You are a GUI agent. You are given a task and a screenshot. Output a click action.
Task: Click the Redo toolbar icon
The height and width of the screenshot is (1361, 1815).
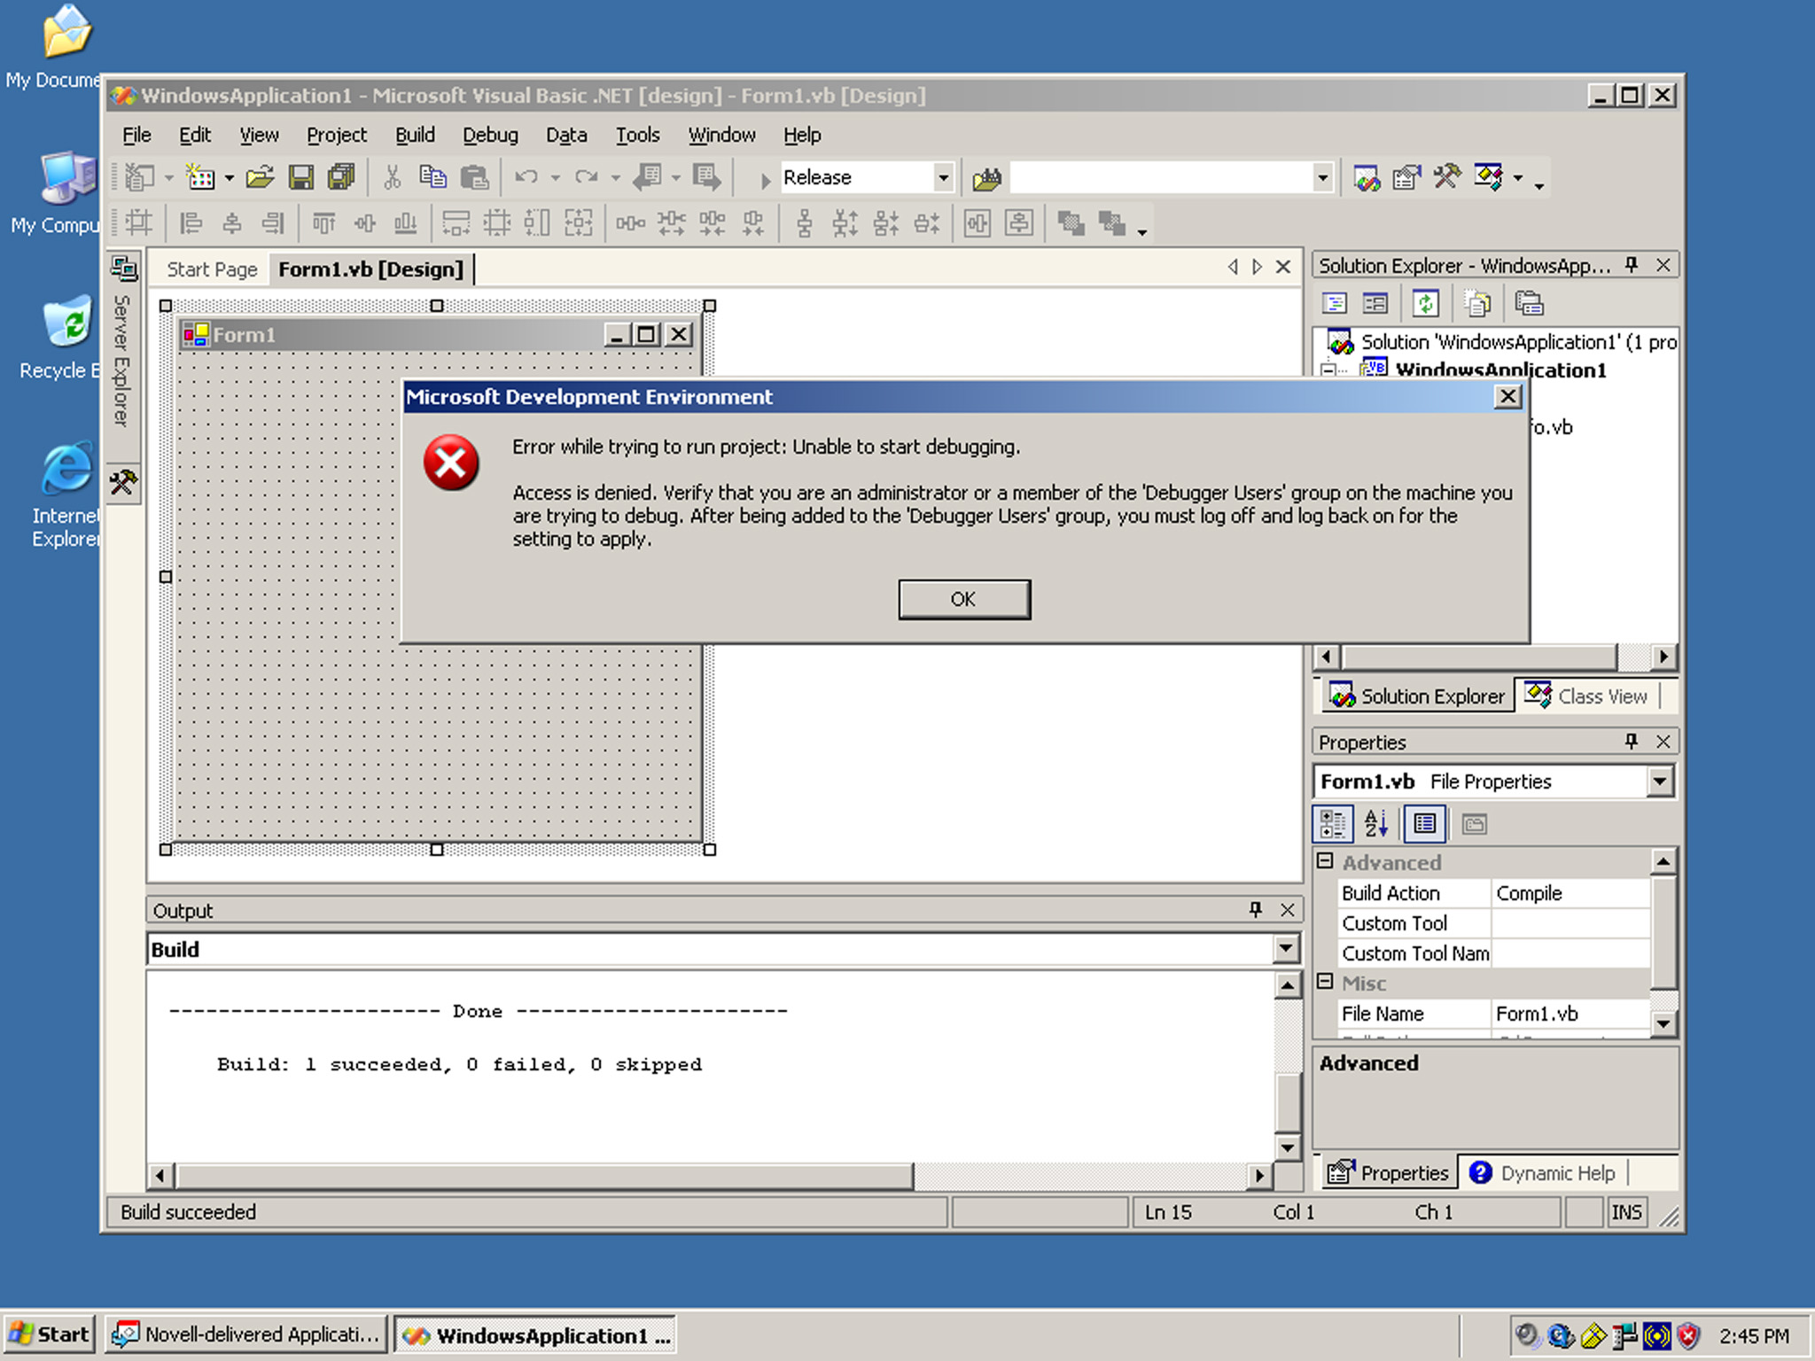pyautogui.click(x=586, y=178)
